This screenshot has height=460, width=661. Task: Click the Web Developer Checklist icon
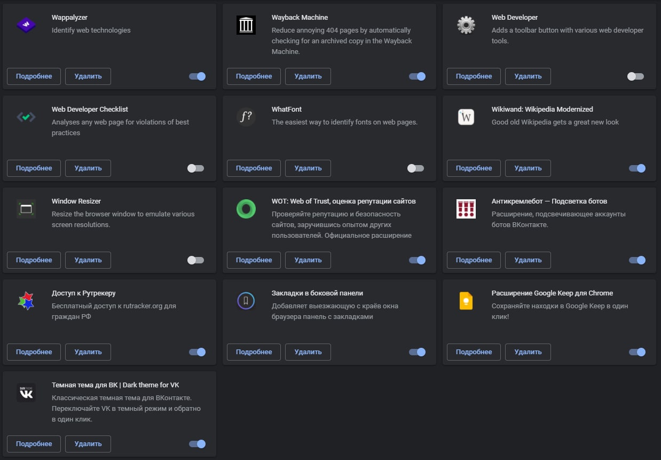(26, 117)
